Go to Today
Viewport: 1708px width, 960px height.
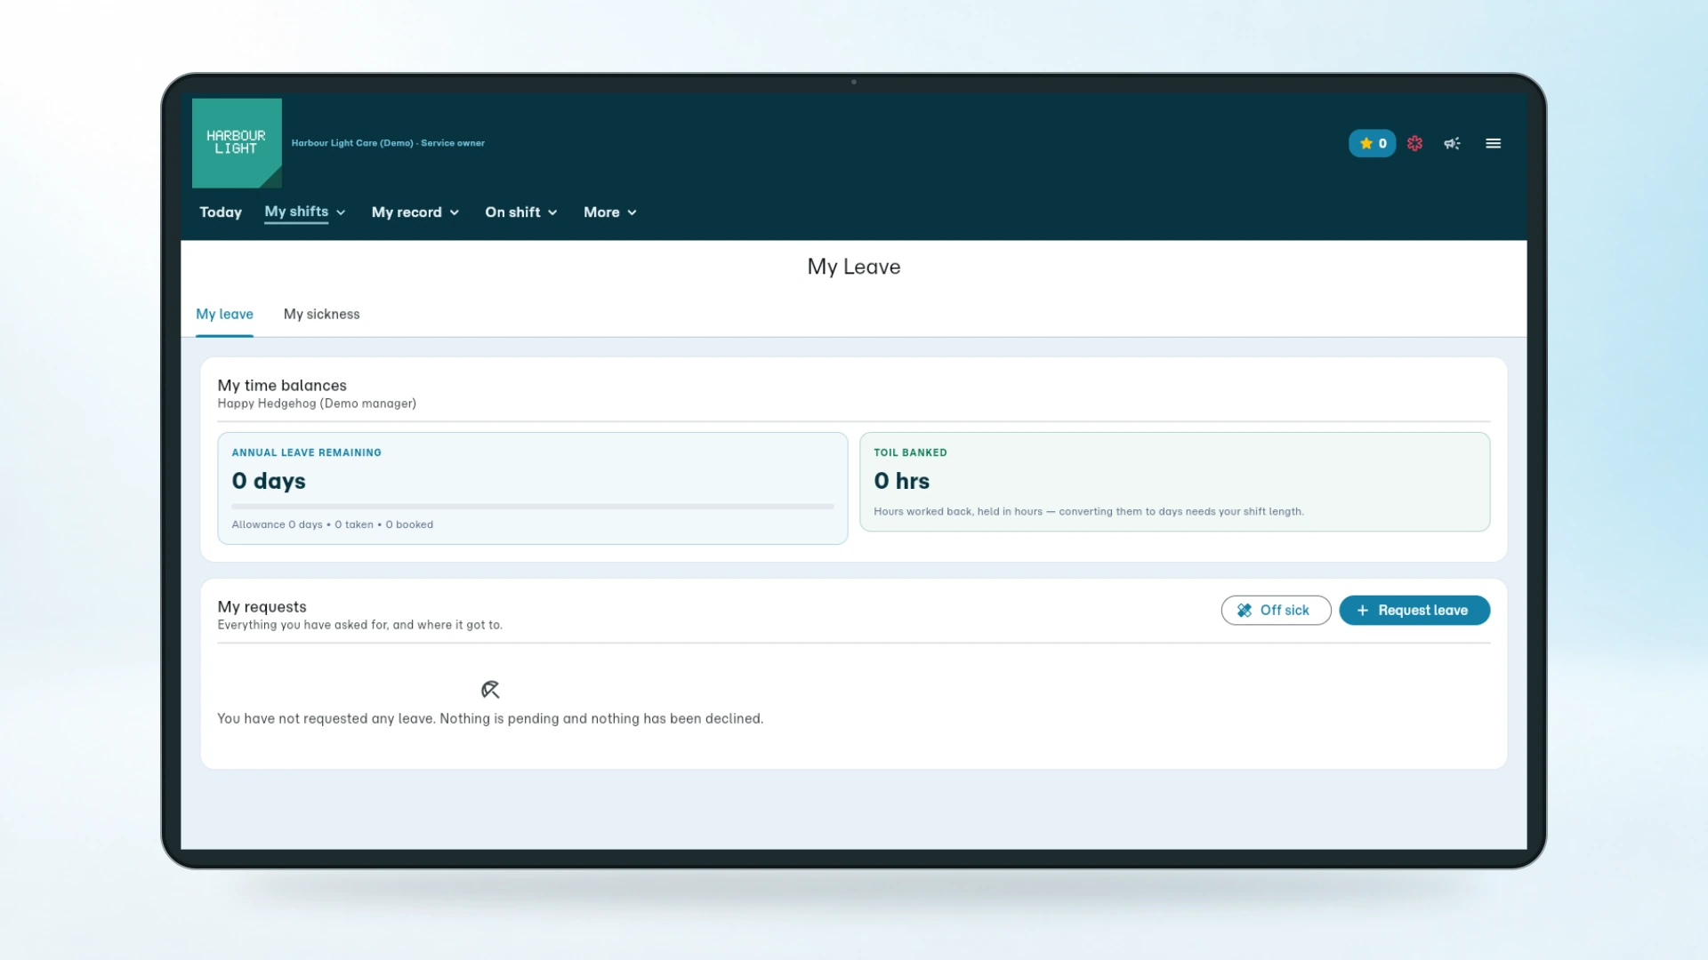pos(221,212)
